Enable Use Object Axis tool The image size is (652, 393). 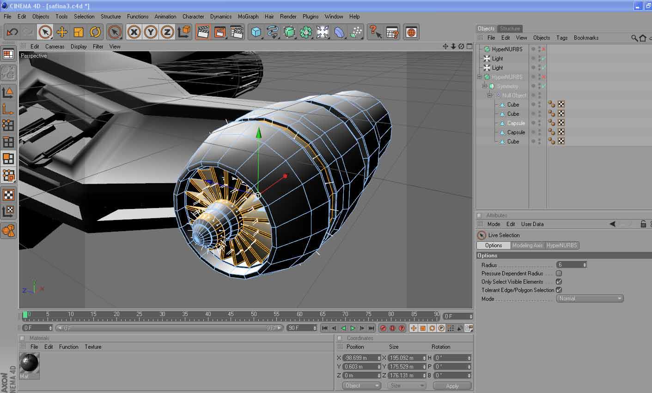(x=8, y=109)
